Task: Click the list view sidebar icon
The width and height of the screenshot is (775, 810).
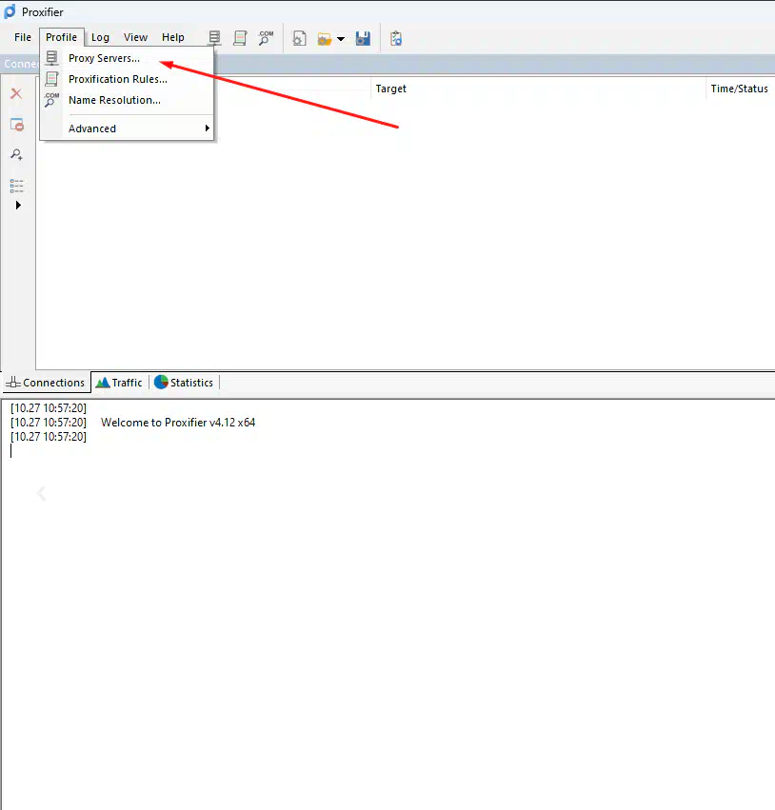Action: click(17, 186)
